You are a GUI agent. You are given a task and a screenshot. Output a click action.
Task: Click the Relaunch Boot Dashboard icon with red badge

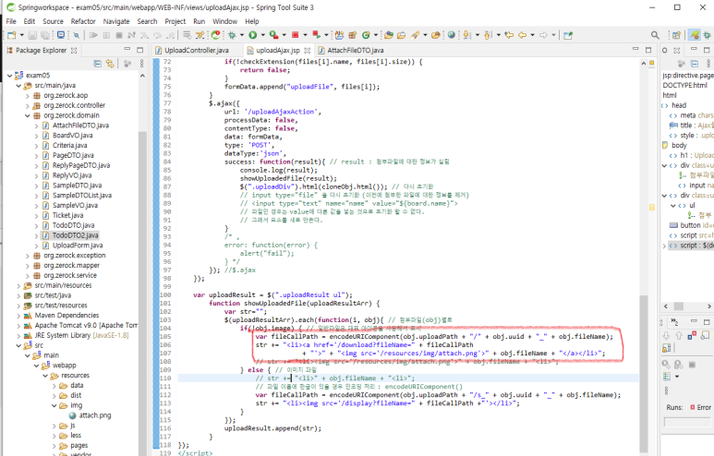tap(215, 34)
